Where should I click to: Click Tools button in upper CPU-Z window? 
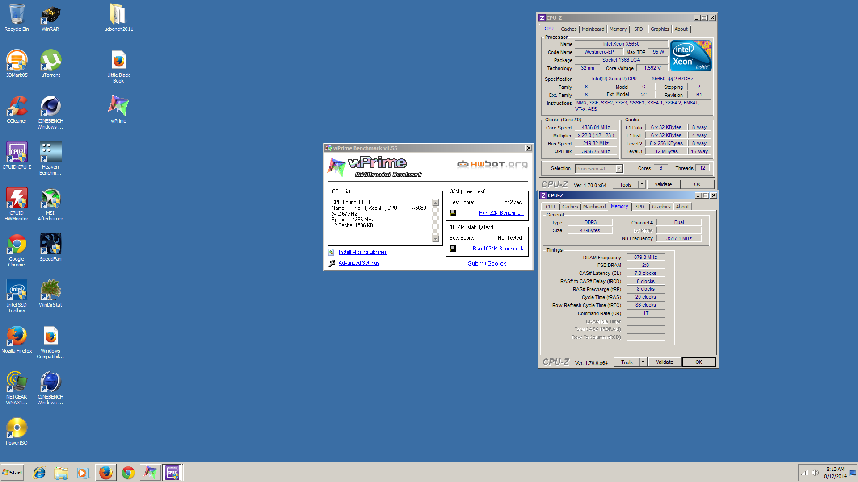point(625,184)
